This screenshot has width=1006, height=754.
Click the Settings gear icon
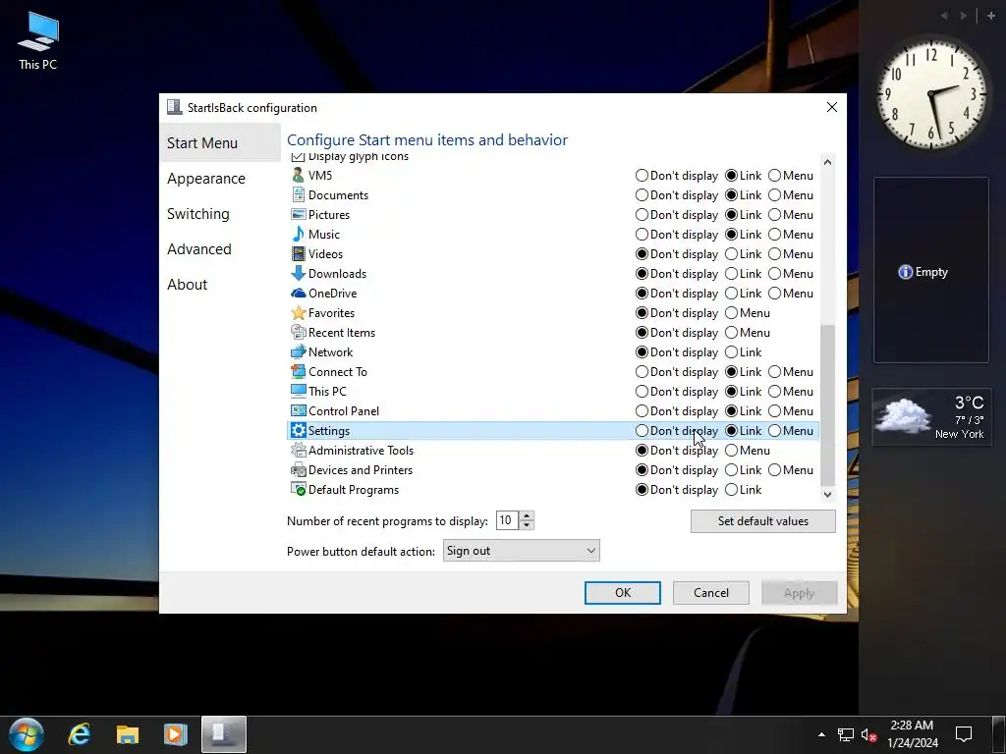[x=298, y=431]
